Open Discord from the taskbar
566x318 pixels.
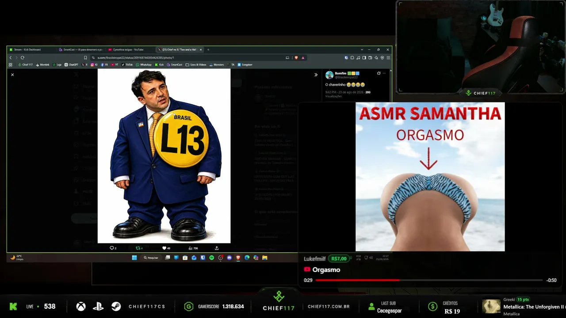229,257
